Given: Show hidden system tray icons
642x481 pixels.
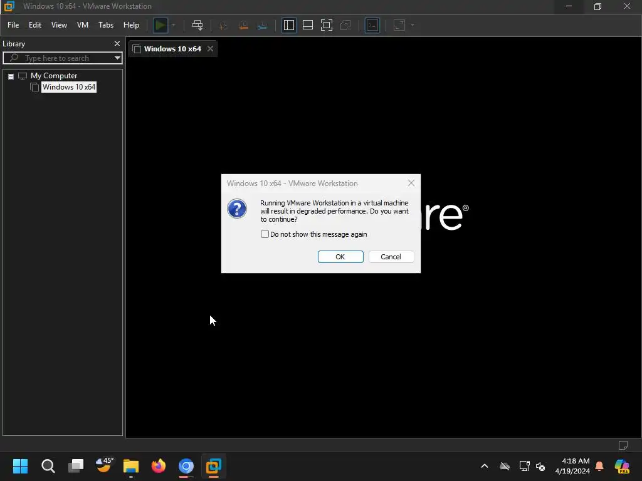Looking at the screenshot, I should (x=485, y=466).
